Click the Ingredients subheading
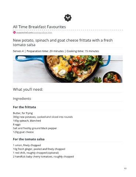 click(x=22, y=98)
